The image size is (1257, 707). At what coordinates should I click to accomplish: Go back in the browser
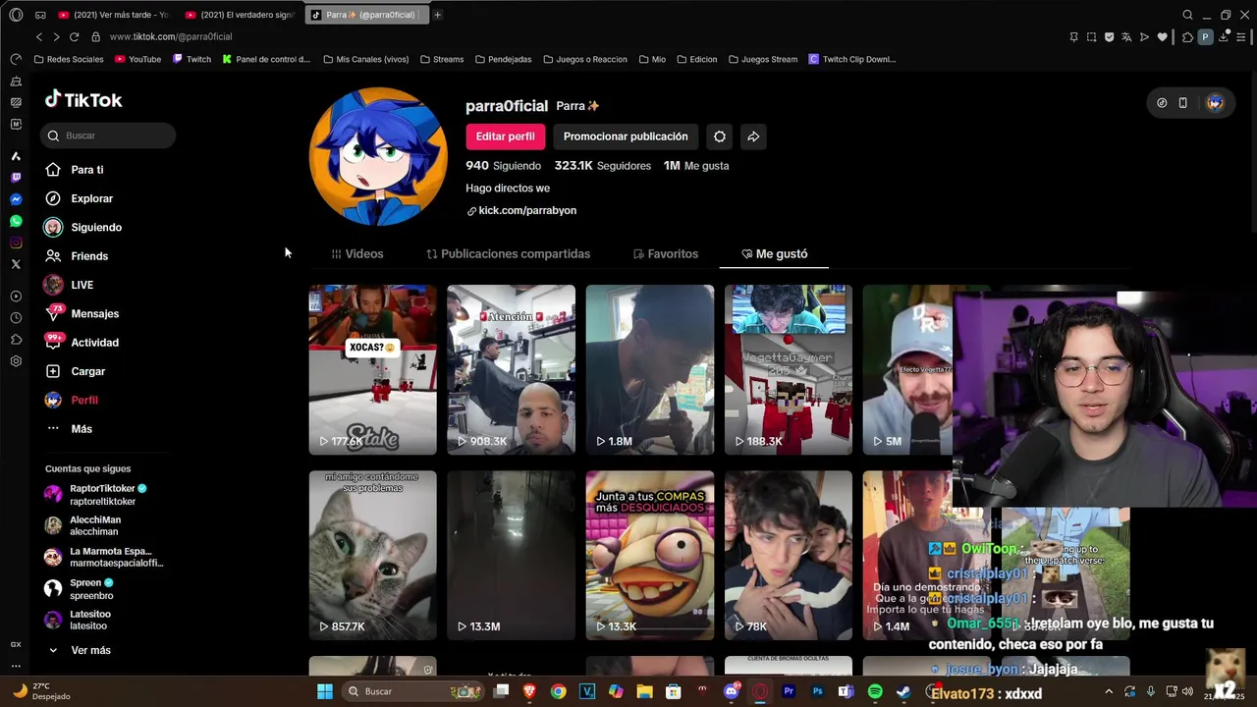(39, 36)
